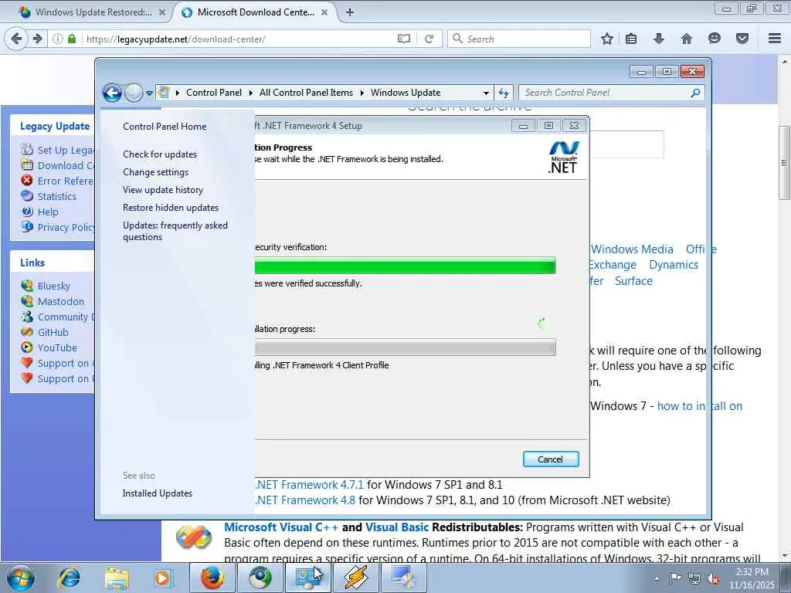Screen dimensions: 791x593
Task: Click Control Panel address refresh icon
Action: click(504, 93)
